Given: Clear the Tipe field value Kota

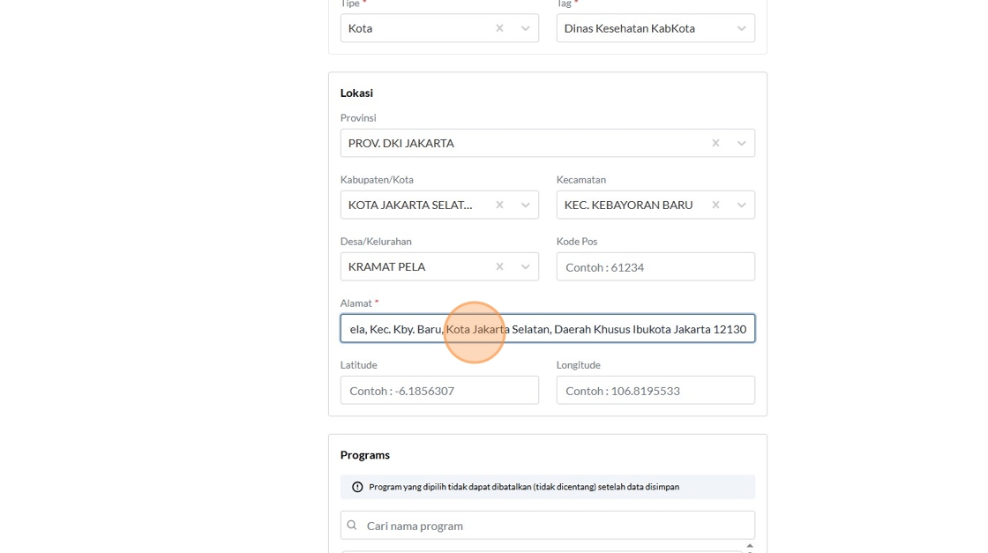Looking at the screenshot, I should [x=499, y=28].
